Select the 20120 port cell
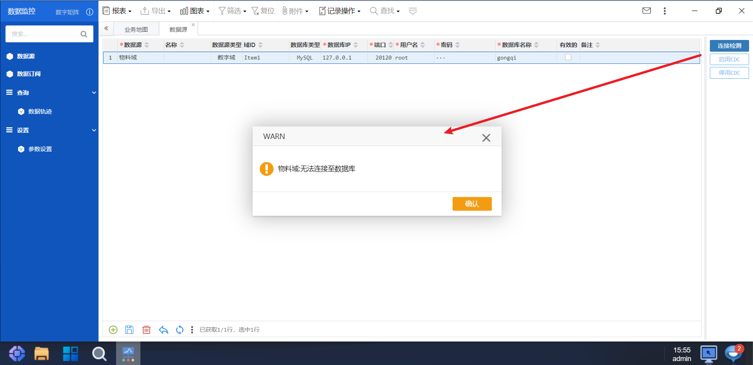 [380, 58]
